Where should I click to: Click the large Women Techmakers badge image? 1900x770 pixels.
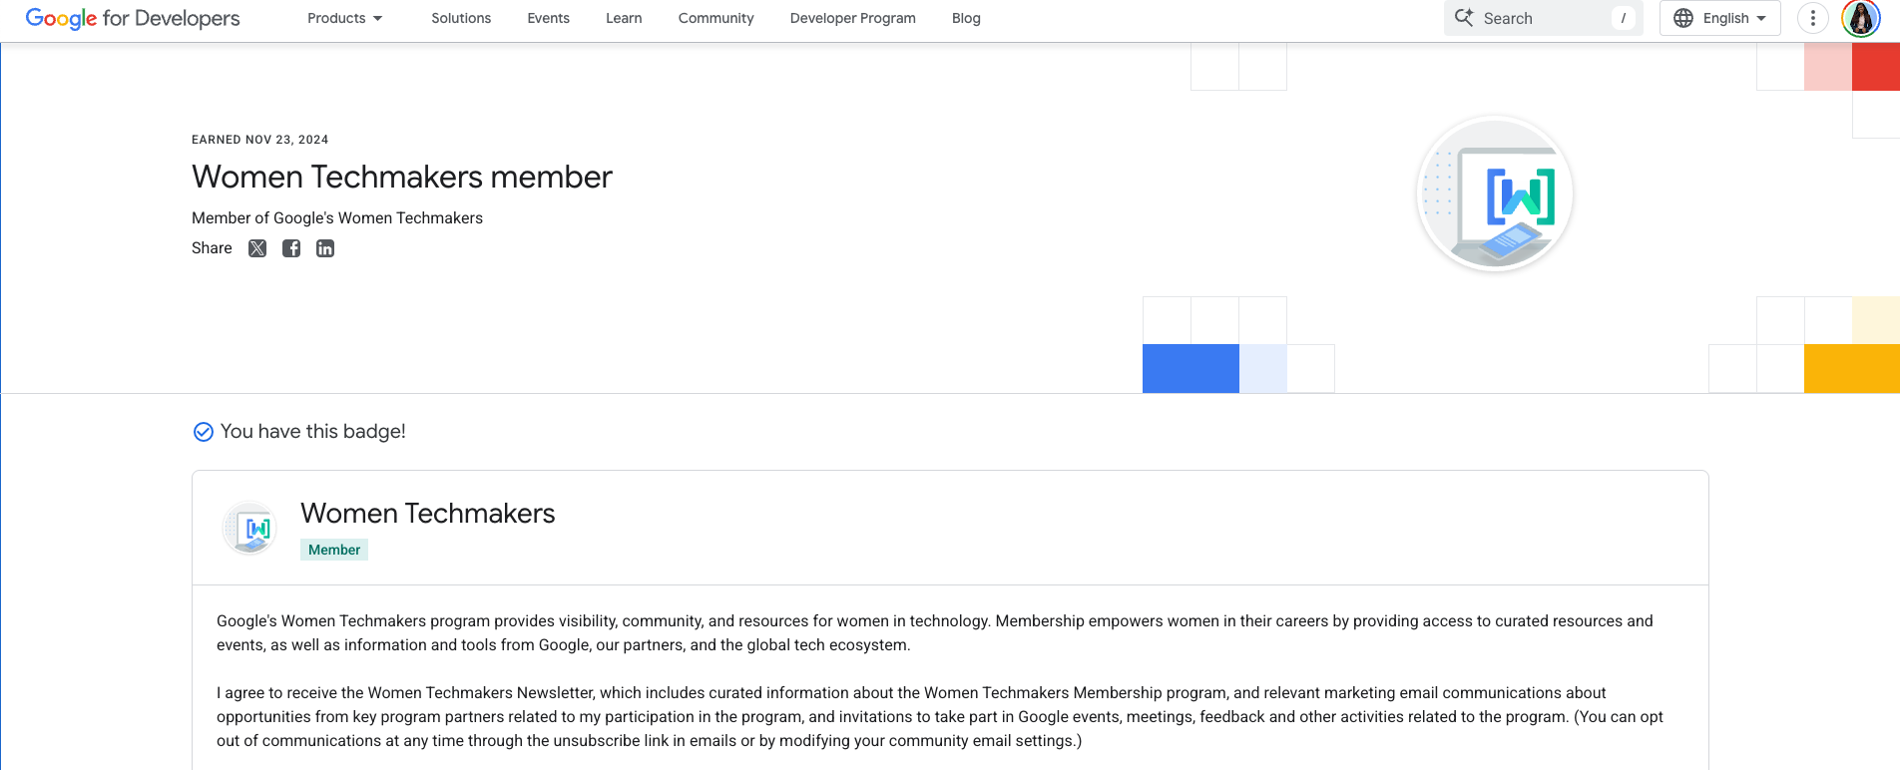(x=1495, y=193)
